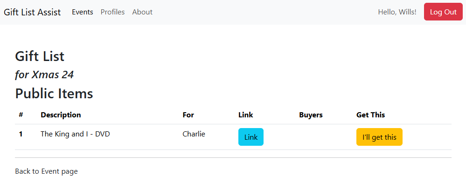Click the Description column header
Image resolution: width=466 pixels, height=190 pixels.
click(x=61, y=115)
